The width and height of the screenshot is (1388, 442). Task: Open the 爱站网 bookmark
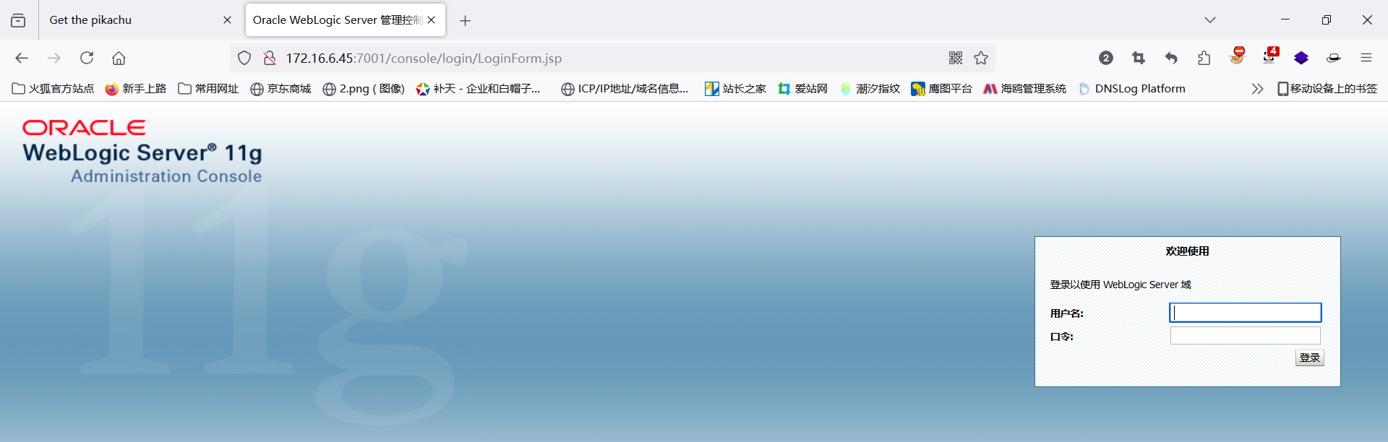(x=802, y=89)
